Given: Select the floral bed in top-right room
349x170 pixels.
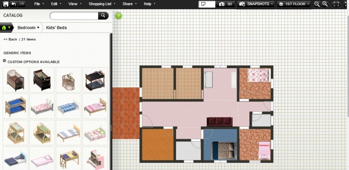Looking at the screenshot, I should point(259,75).
